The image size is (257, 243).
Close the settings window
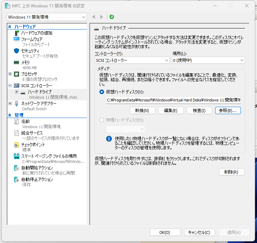(247, 6)
